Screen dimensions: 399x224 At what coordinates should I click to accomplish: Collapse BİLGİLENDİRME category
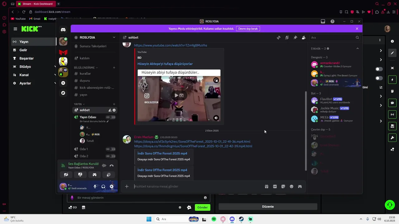click(86, 68)
